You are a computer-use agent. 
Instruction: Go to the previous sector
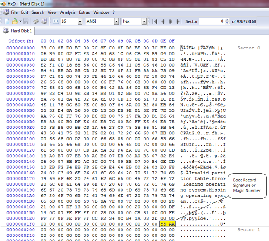163,21
